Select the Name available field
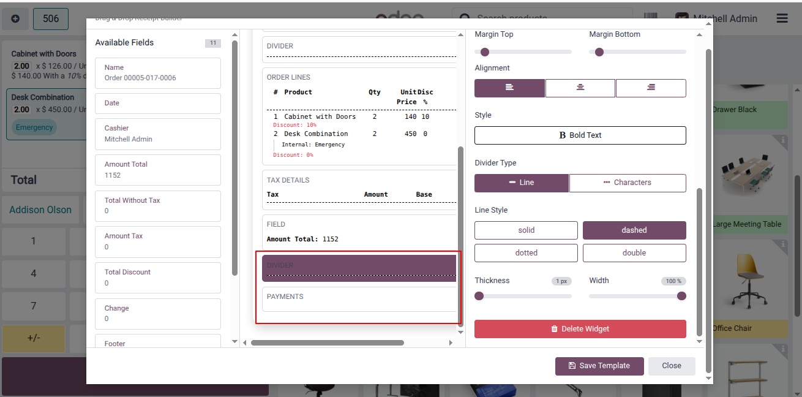This screenshot has height=397, width=802. [158, 73]
